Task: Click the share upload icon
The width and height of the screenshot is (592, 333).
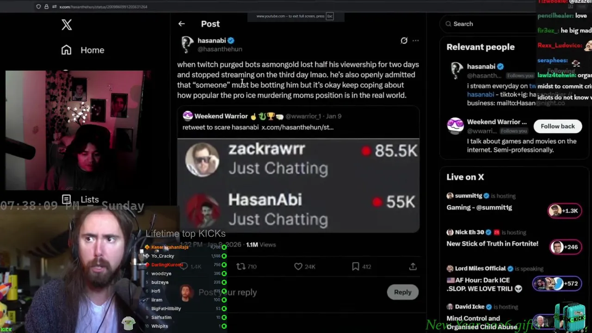Action: tap(413, 266)
